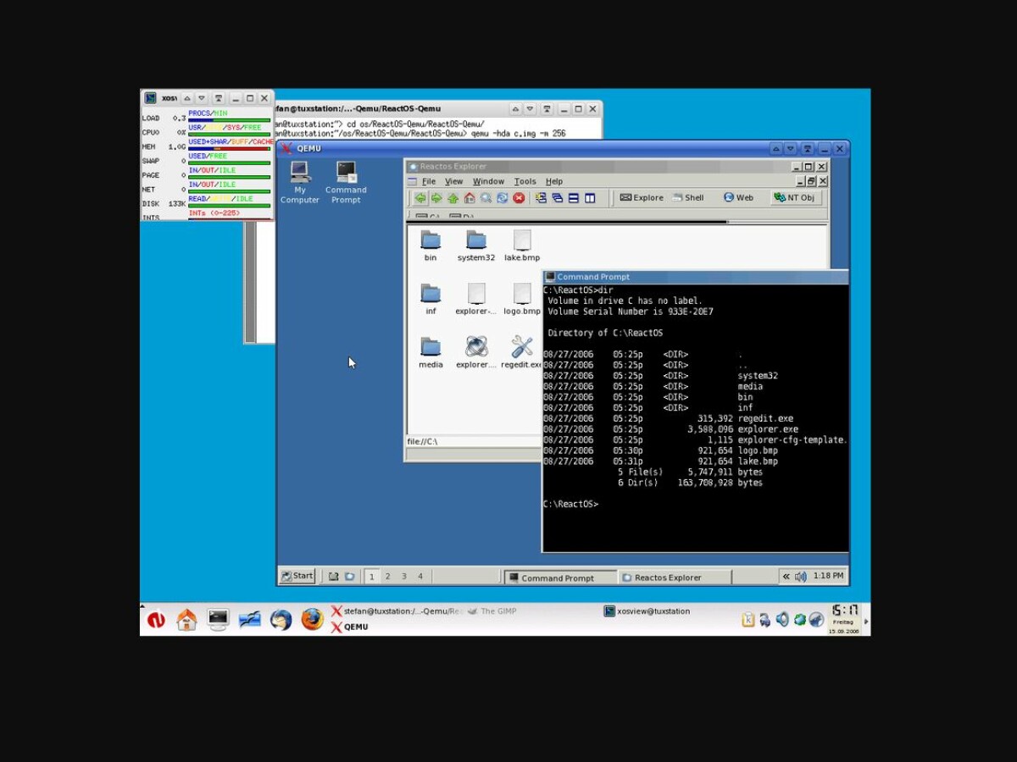The image size is (1017, 762).
Task: Switch to virtual desktop 4
Action: pos(420,577)
